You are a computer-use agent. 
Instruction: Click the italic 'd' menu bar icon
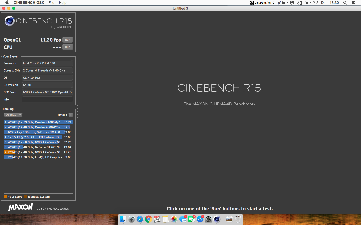tap(279, 3)
